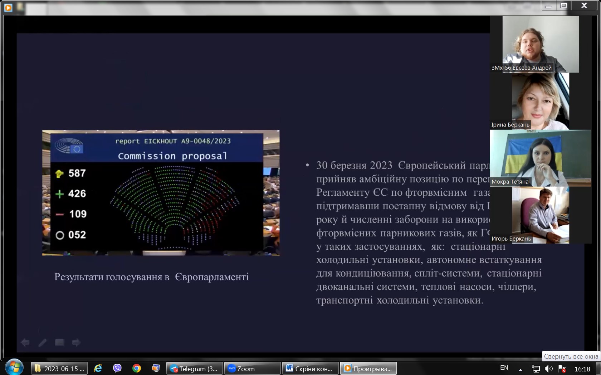The width and height of the screenshot is (601, 375).
Task: Open Word document Скріни кон... in taskbar
Action: (310, 369)
